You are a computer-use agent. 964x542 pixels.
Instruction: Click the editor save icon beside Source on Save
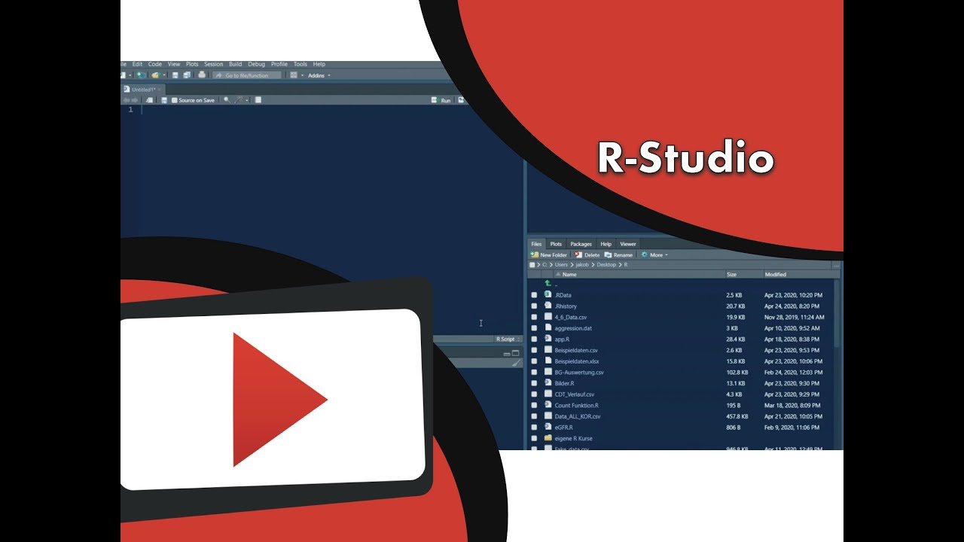point(164,100)
